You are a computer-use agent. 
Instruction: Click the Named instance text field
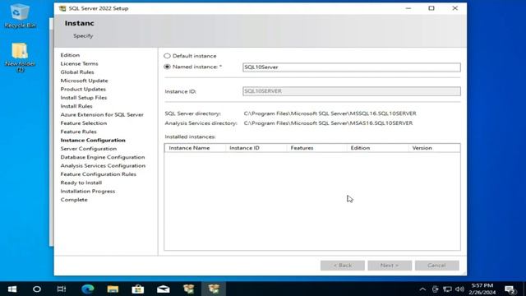pos(352,67)
